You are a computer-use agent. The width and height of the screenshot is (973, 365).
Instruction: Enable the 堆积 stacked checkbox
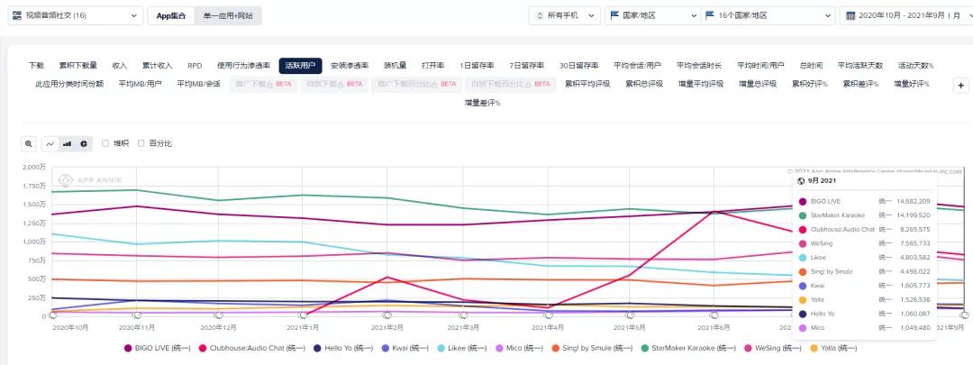coord(105,143)
